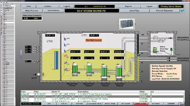Screen dimensions: 190x106
Task: Open the PLC/RTU hardware module image
Action: [127, 24]
